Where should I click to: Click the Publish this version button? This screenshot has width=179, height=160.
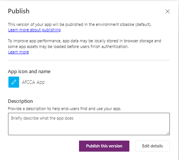click(x=104, y=146)
